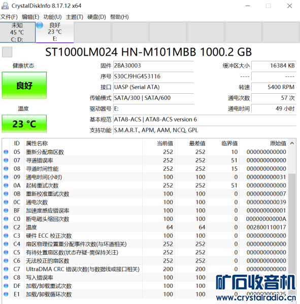Select the E: disk tab at 23 °C
Image resolution: width=300 pixels, height=304 pixels.
click(x=55, y=32)
